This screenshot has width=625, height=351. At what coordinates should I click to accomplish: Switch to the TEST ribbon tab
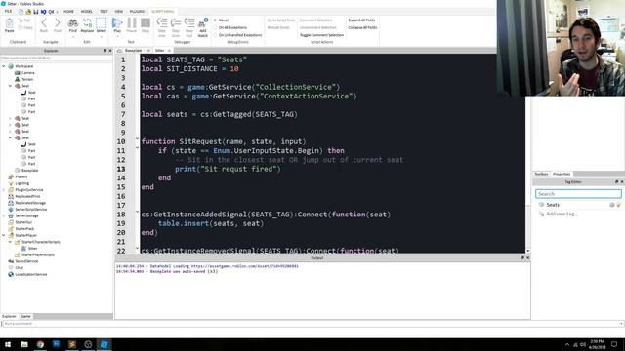(x=104, y=11)
